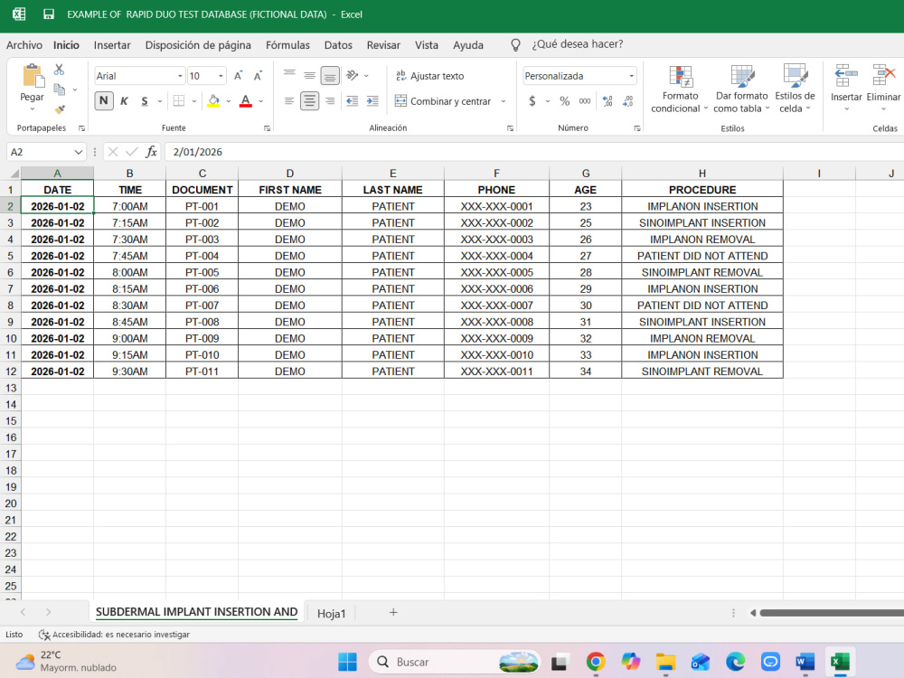This screenshot has width=904, height=678.
Task: Open the Pegar options dropdown arrow
Action: click(33, 109)
